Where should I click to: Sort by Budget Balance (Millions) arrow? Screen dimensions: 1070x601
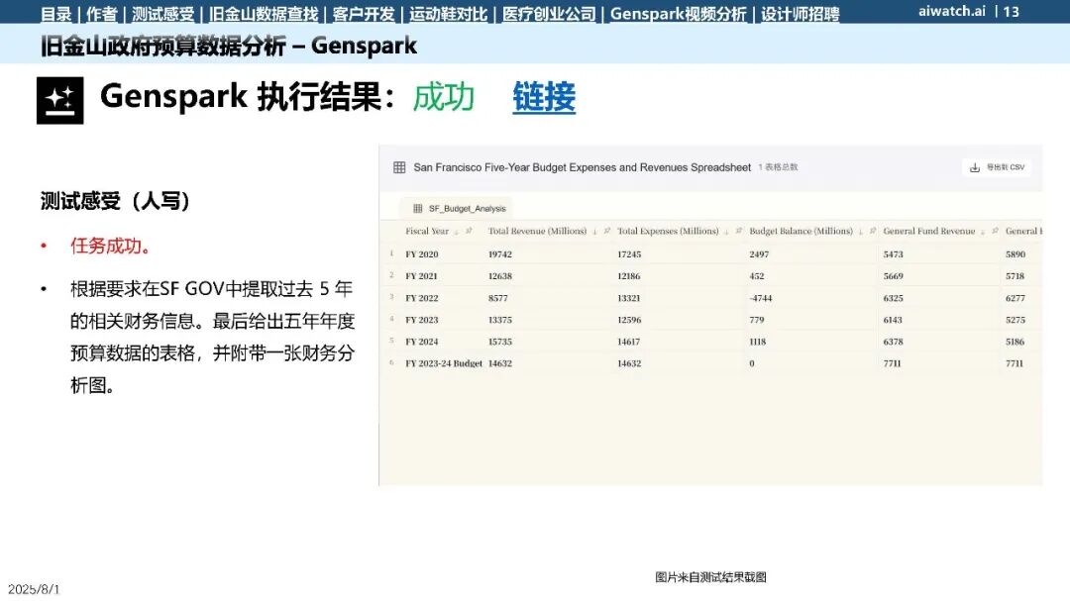tap(861, 232)
